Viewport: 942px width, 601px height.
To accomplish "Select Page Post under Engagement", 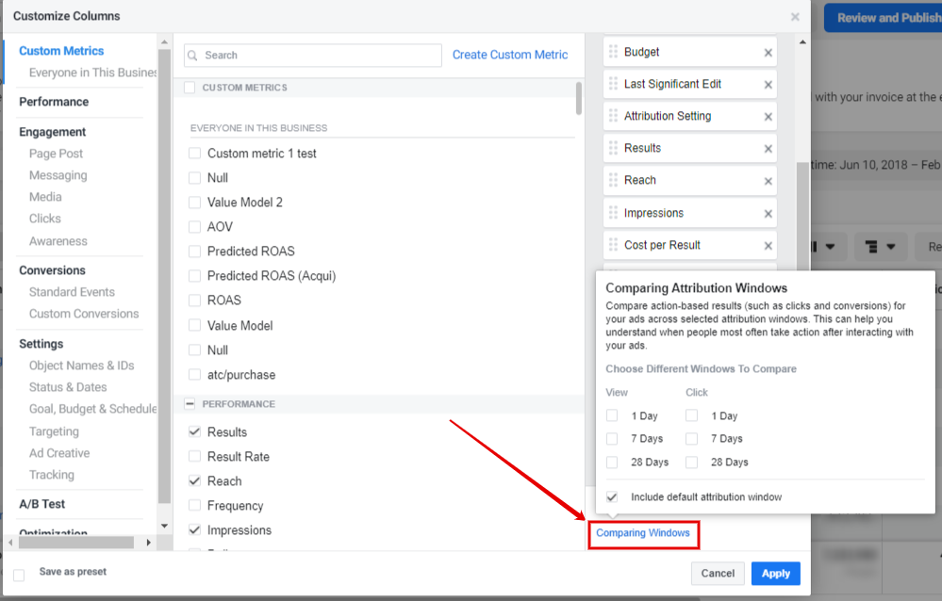I will coord(56,154).
